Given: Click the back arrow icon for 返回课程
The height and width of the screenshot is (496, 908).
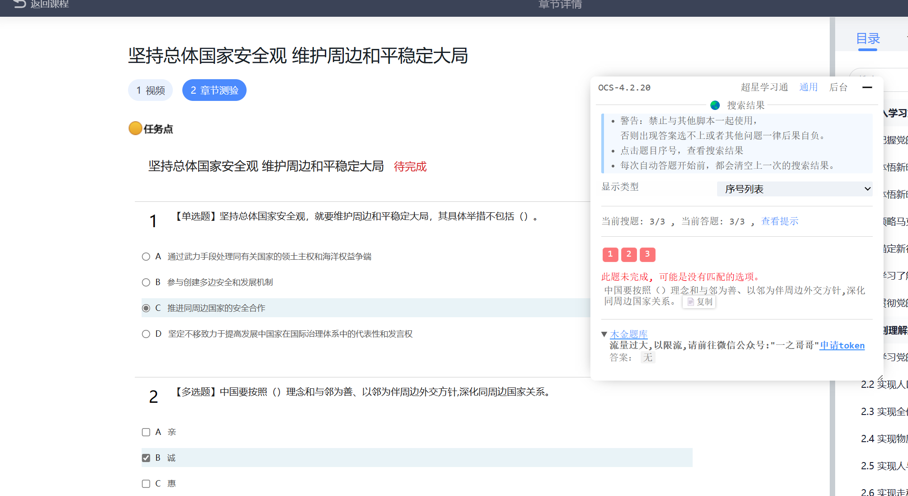Looking at the screenshot, I should (x=19, y=4).
